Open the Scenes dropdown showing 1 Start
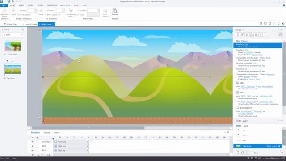 [13, 35]
